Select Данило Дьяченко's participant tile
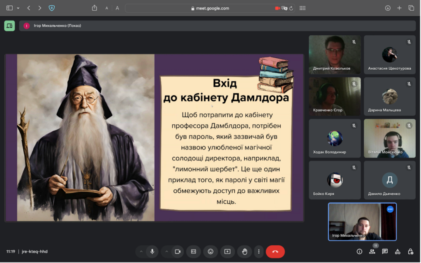 390,180
